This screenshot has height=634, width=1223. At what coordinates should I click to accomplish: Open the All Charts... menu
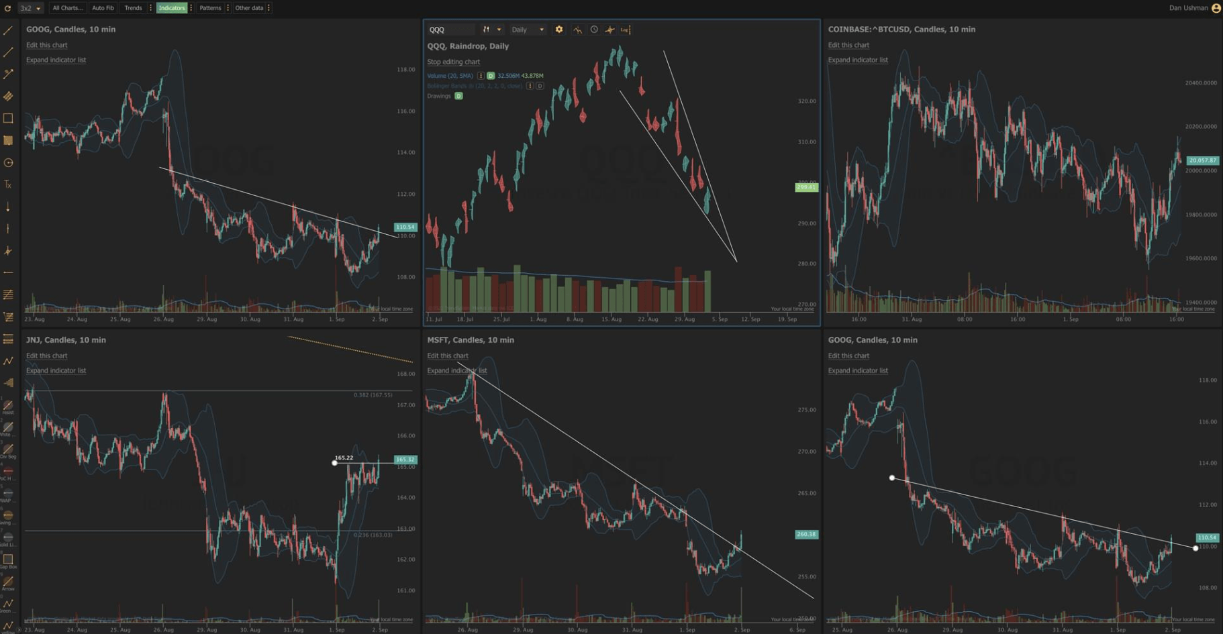pyautogui.click(x=68, y=8)
